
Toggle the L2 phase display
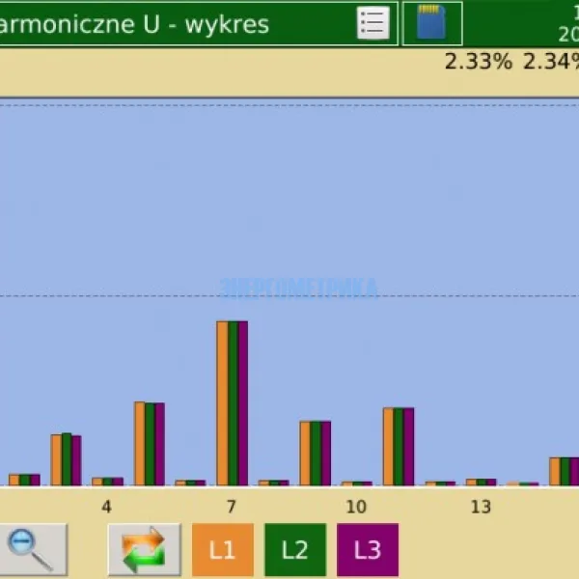tap(294, 549)
